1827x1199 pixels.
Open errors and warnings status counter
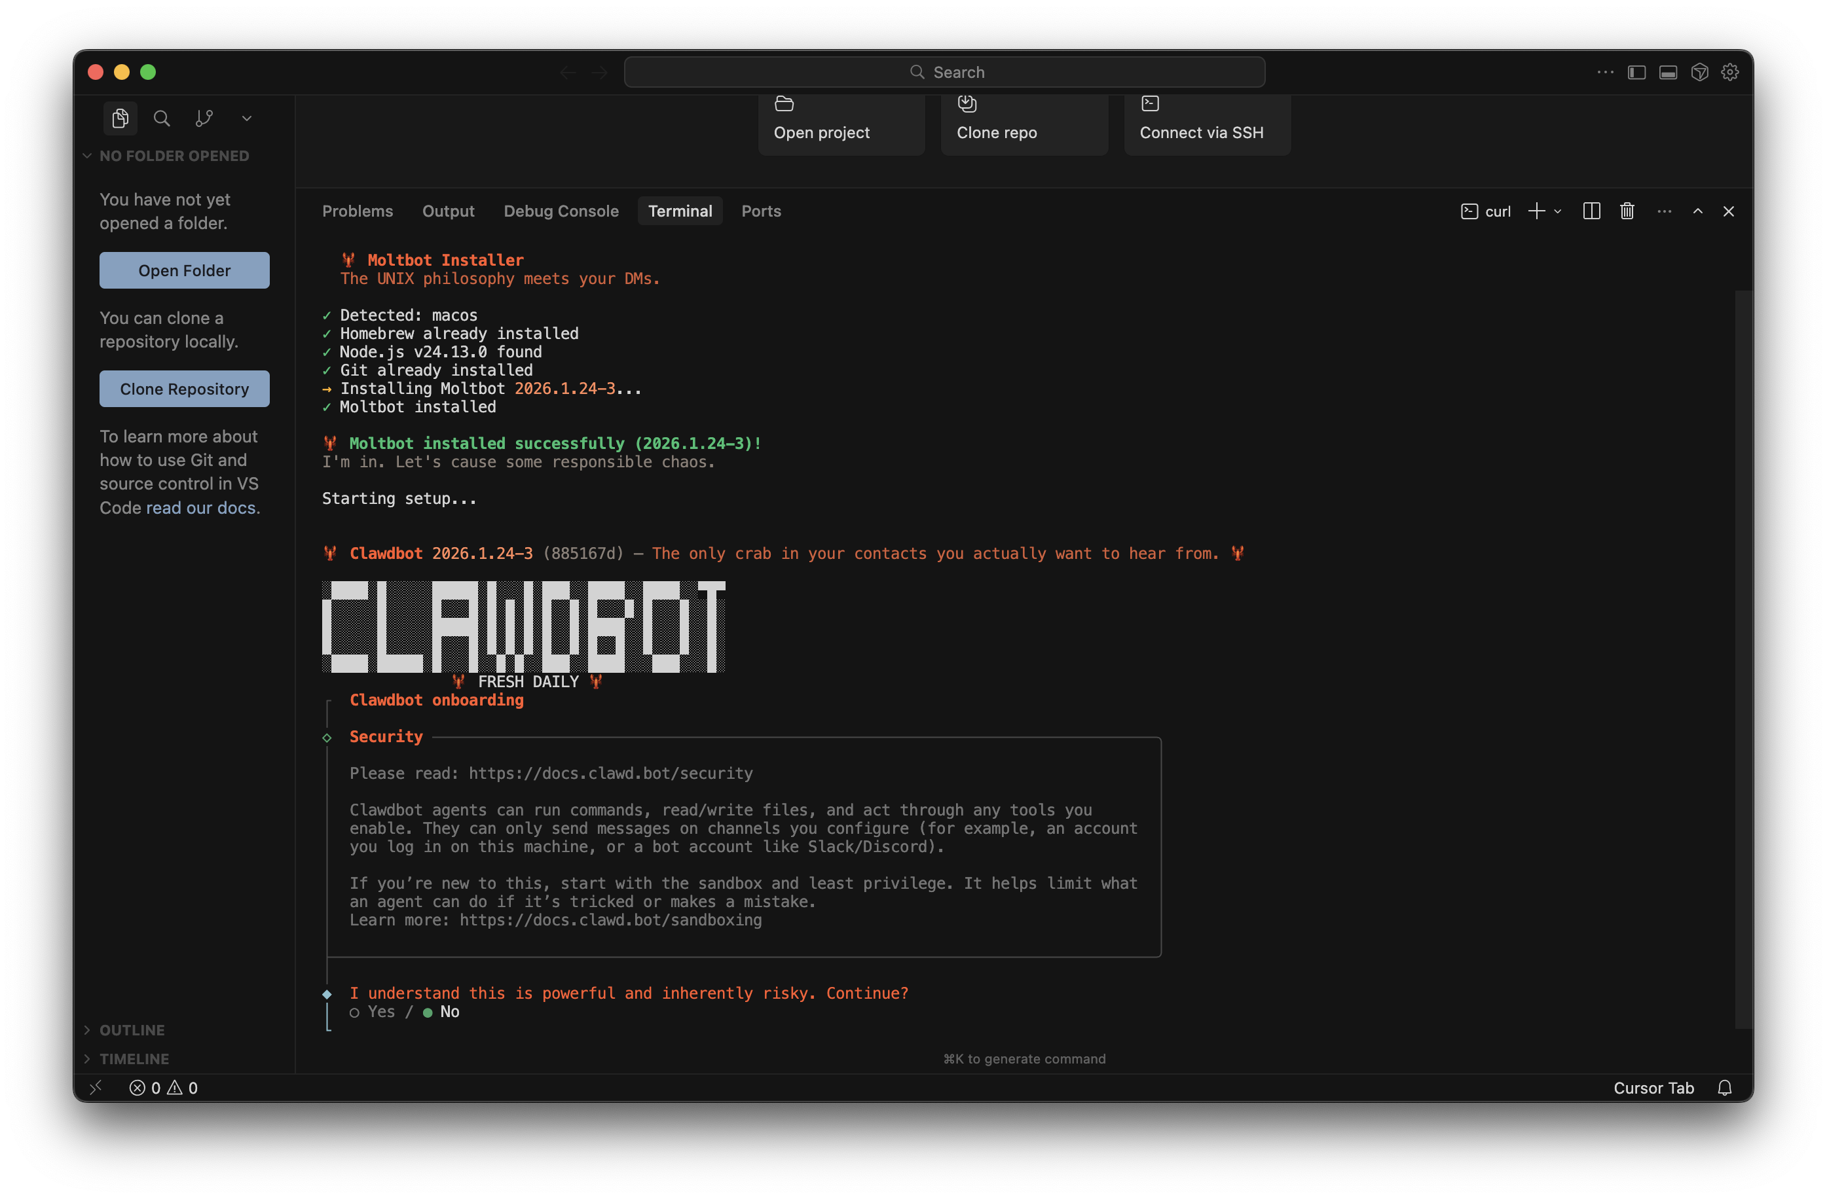(x=164, y=1088)
